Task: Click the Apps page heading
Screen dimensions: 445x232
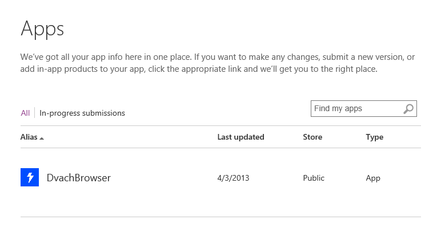Action: pos(42,29)
